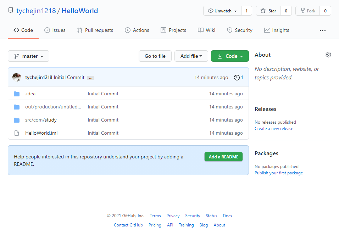Fork the HelloWorld repository

tap(308, 11)
